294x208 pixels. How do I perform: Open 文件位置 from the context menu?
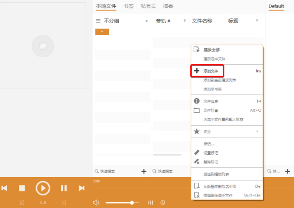click(211, 111)
